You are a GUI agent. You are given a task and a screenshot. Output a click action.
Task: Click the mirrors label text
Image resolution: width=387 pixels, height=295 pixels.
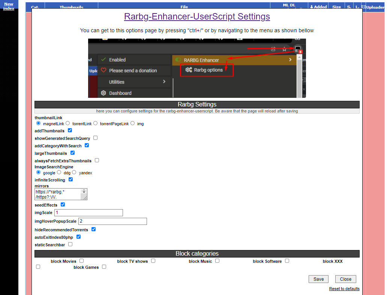[x=42, y=186]
